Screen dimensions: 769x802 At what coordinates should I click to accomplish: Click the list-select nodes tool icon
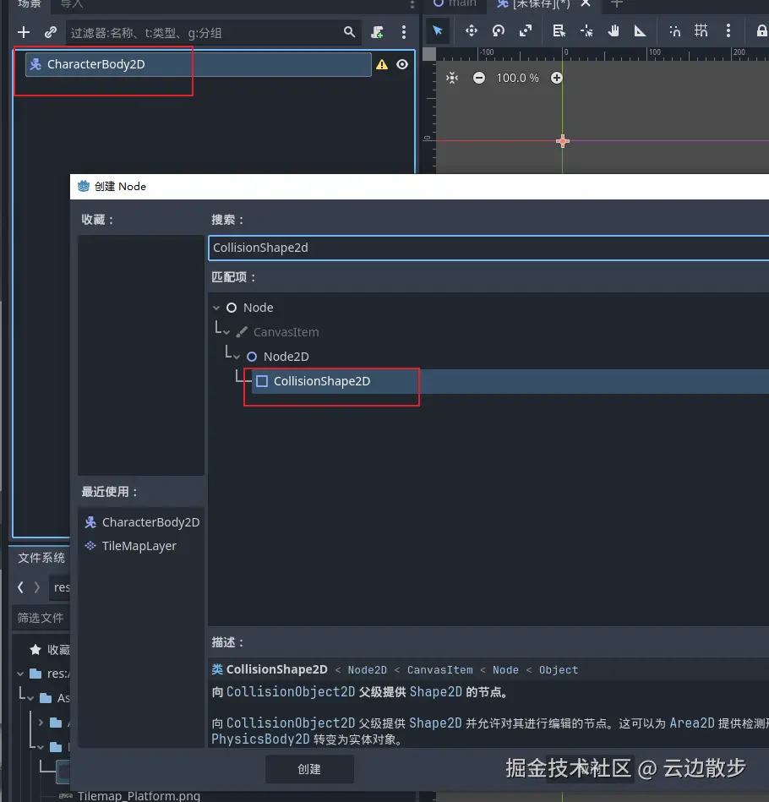click(x=559, y=31)
